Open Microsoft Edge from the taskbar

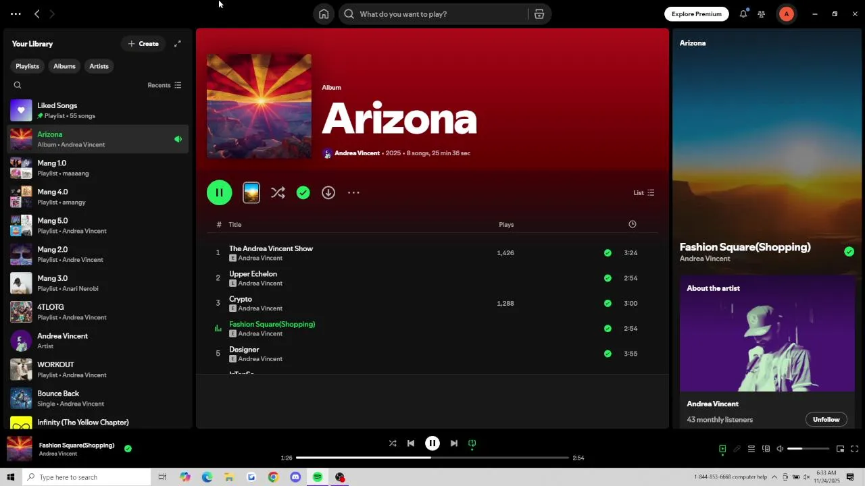[x=207, y=477]
